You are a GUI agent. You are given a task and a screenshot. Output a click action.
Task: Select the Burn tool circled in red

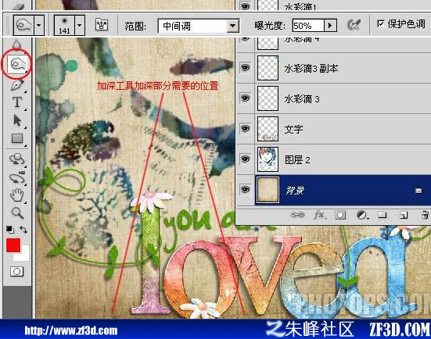click(17, 64)
